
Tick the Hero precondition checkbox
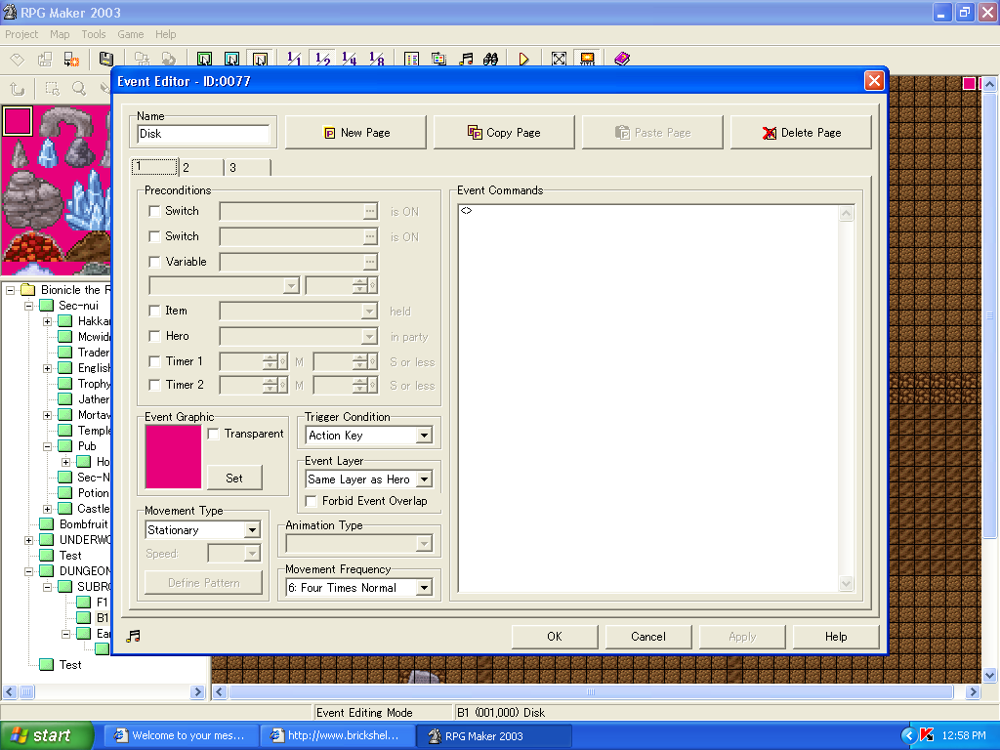coord(154,336)
